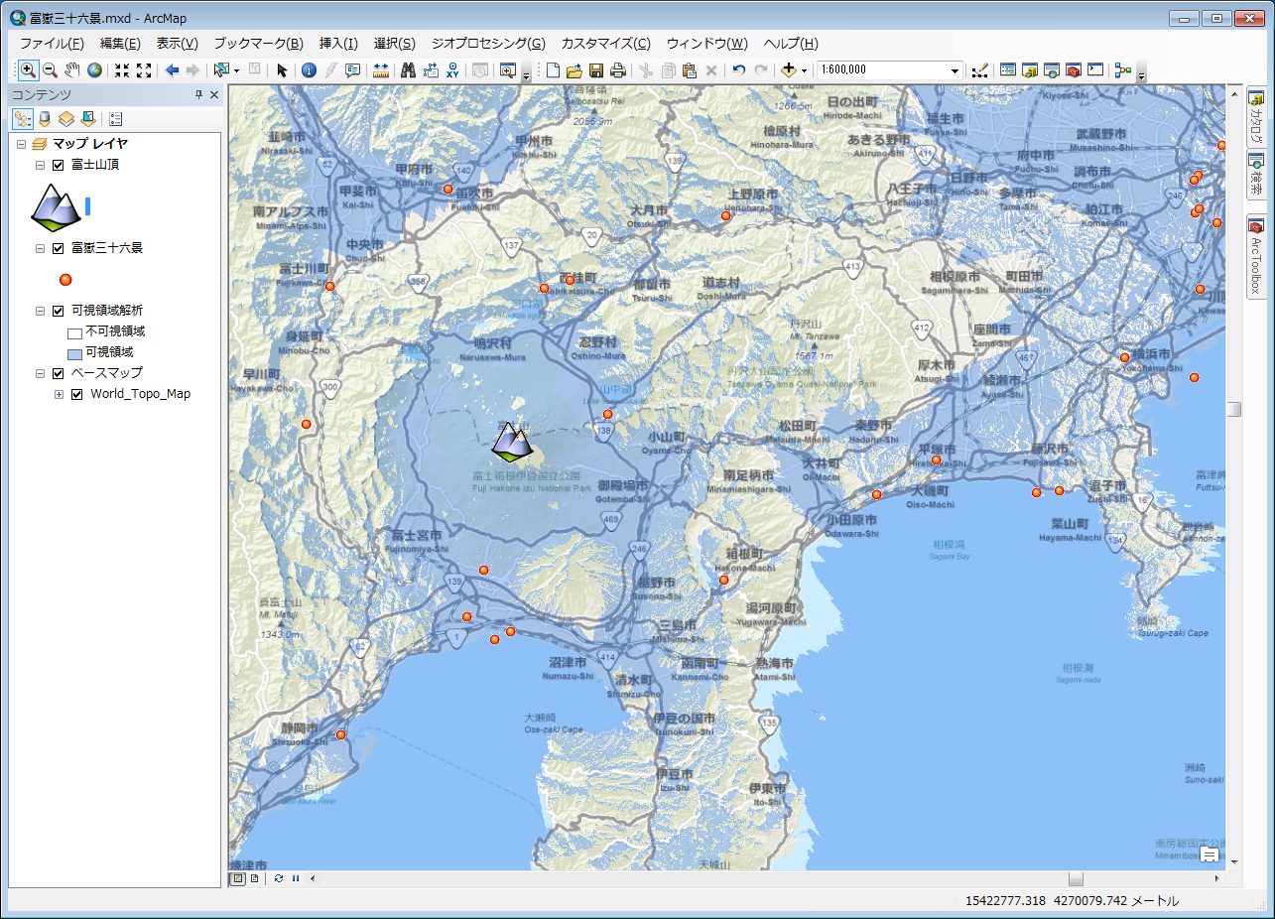Uncheck the 富士山頂 layer checkbox
This screenshot has width=1275, height=919.
point(58,165)
